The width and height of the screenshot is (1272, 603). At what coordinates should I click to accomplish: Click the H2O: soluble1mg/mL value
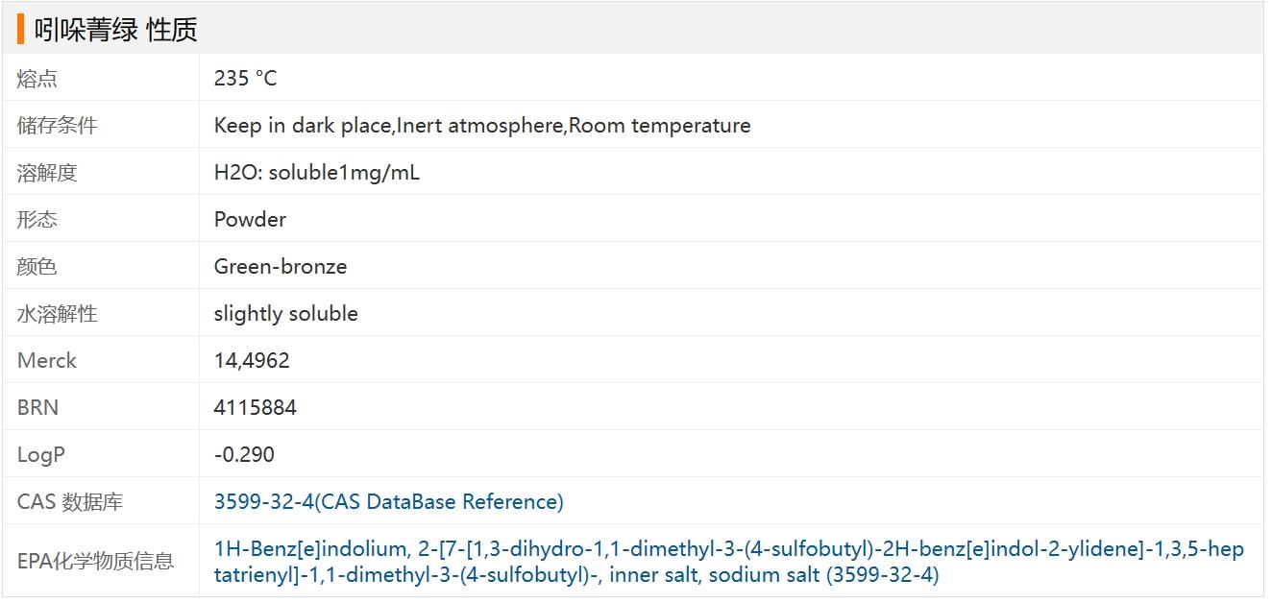[316, 173]
